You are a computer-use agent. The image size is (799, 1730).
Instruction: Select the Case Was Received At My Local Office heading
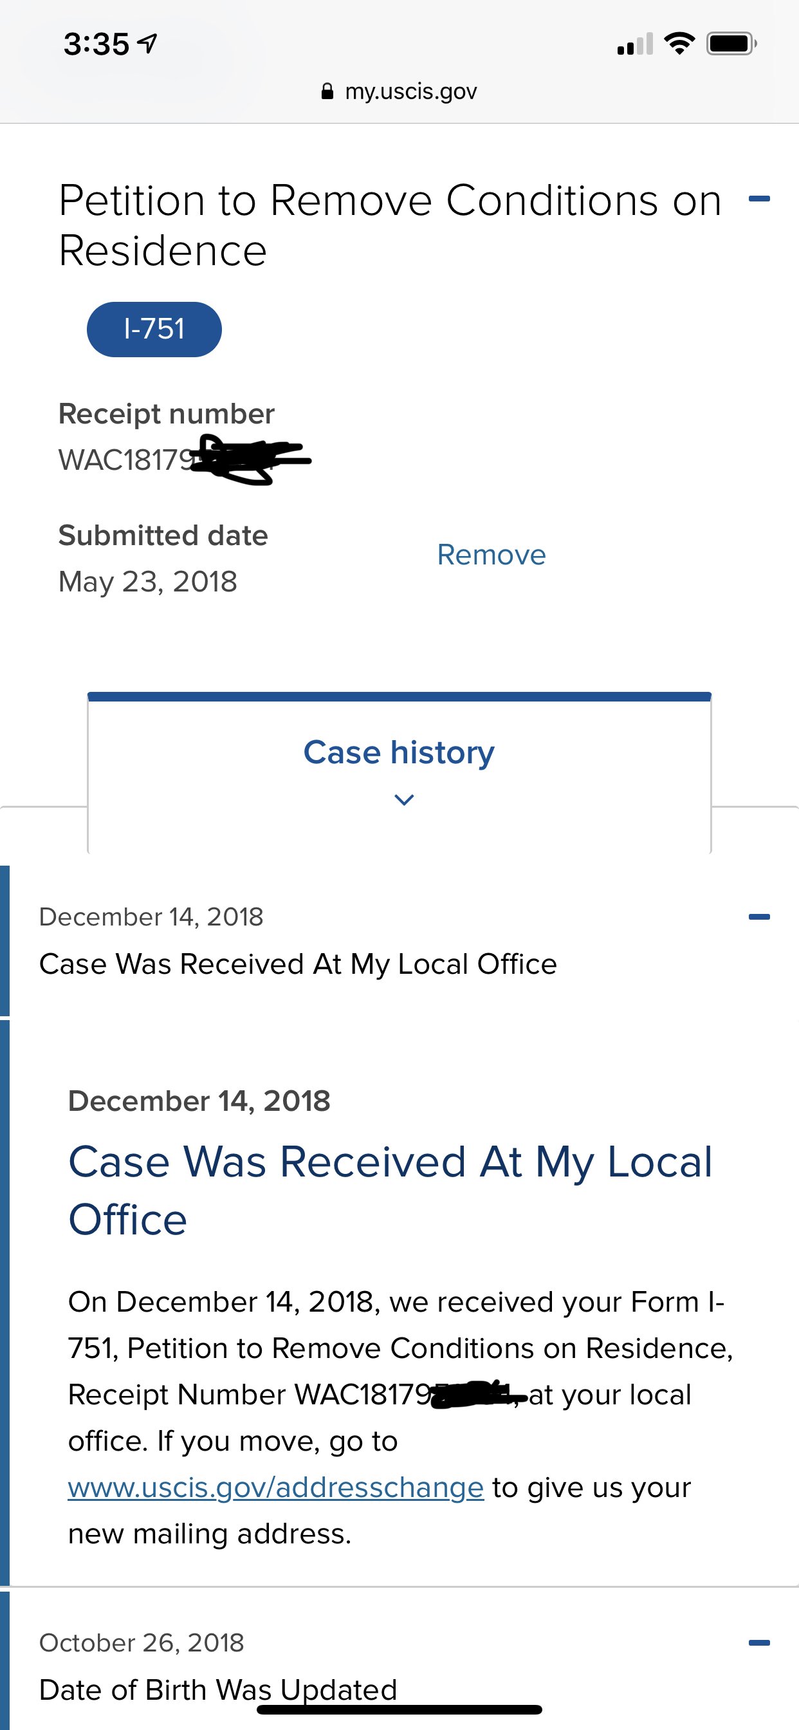coord(390,1190)
